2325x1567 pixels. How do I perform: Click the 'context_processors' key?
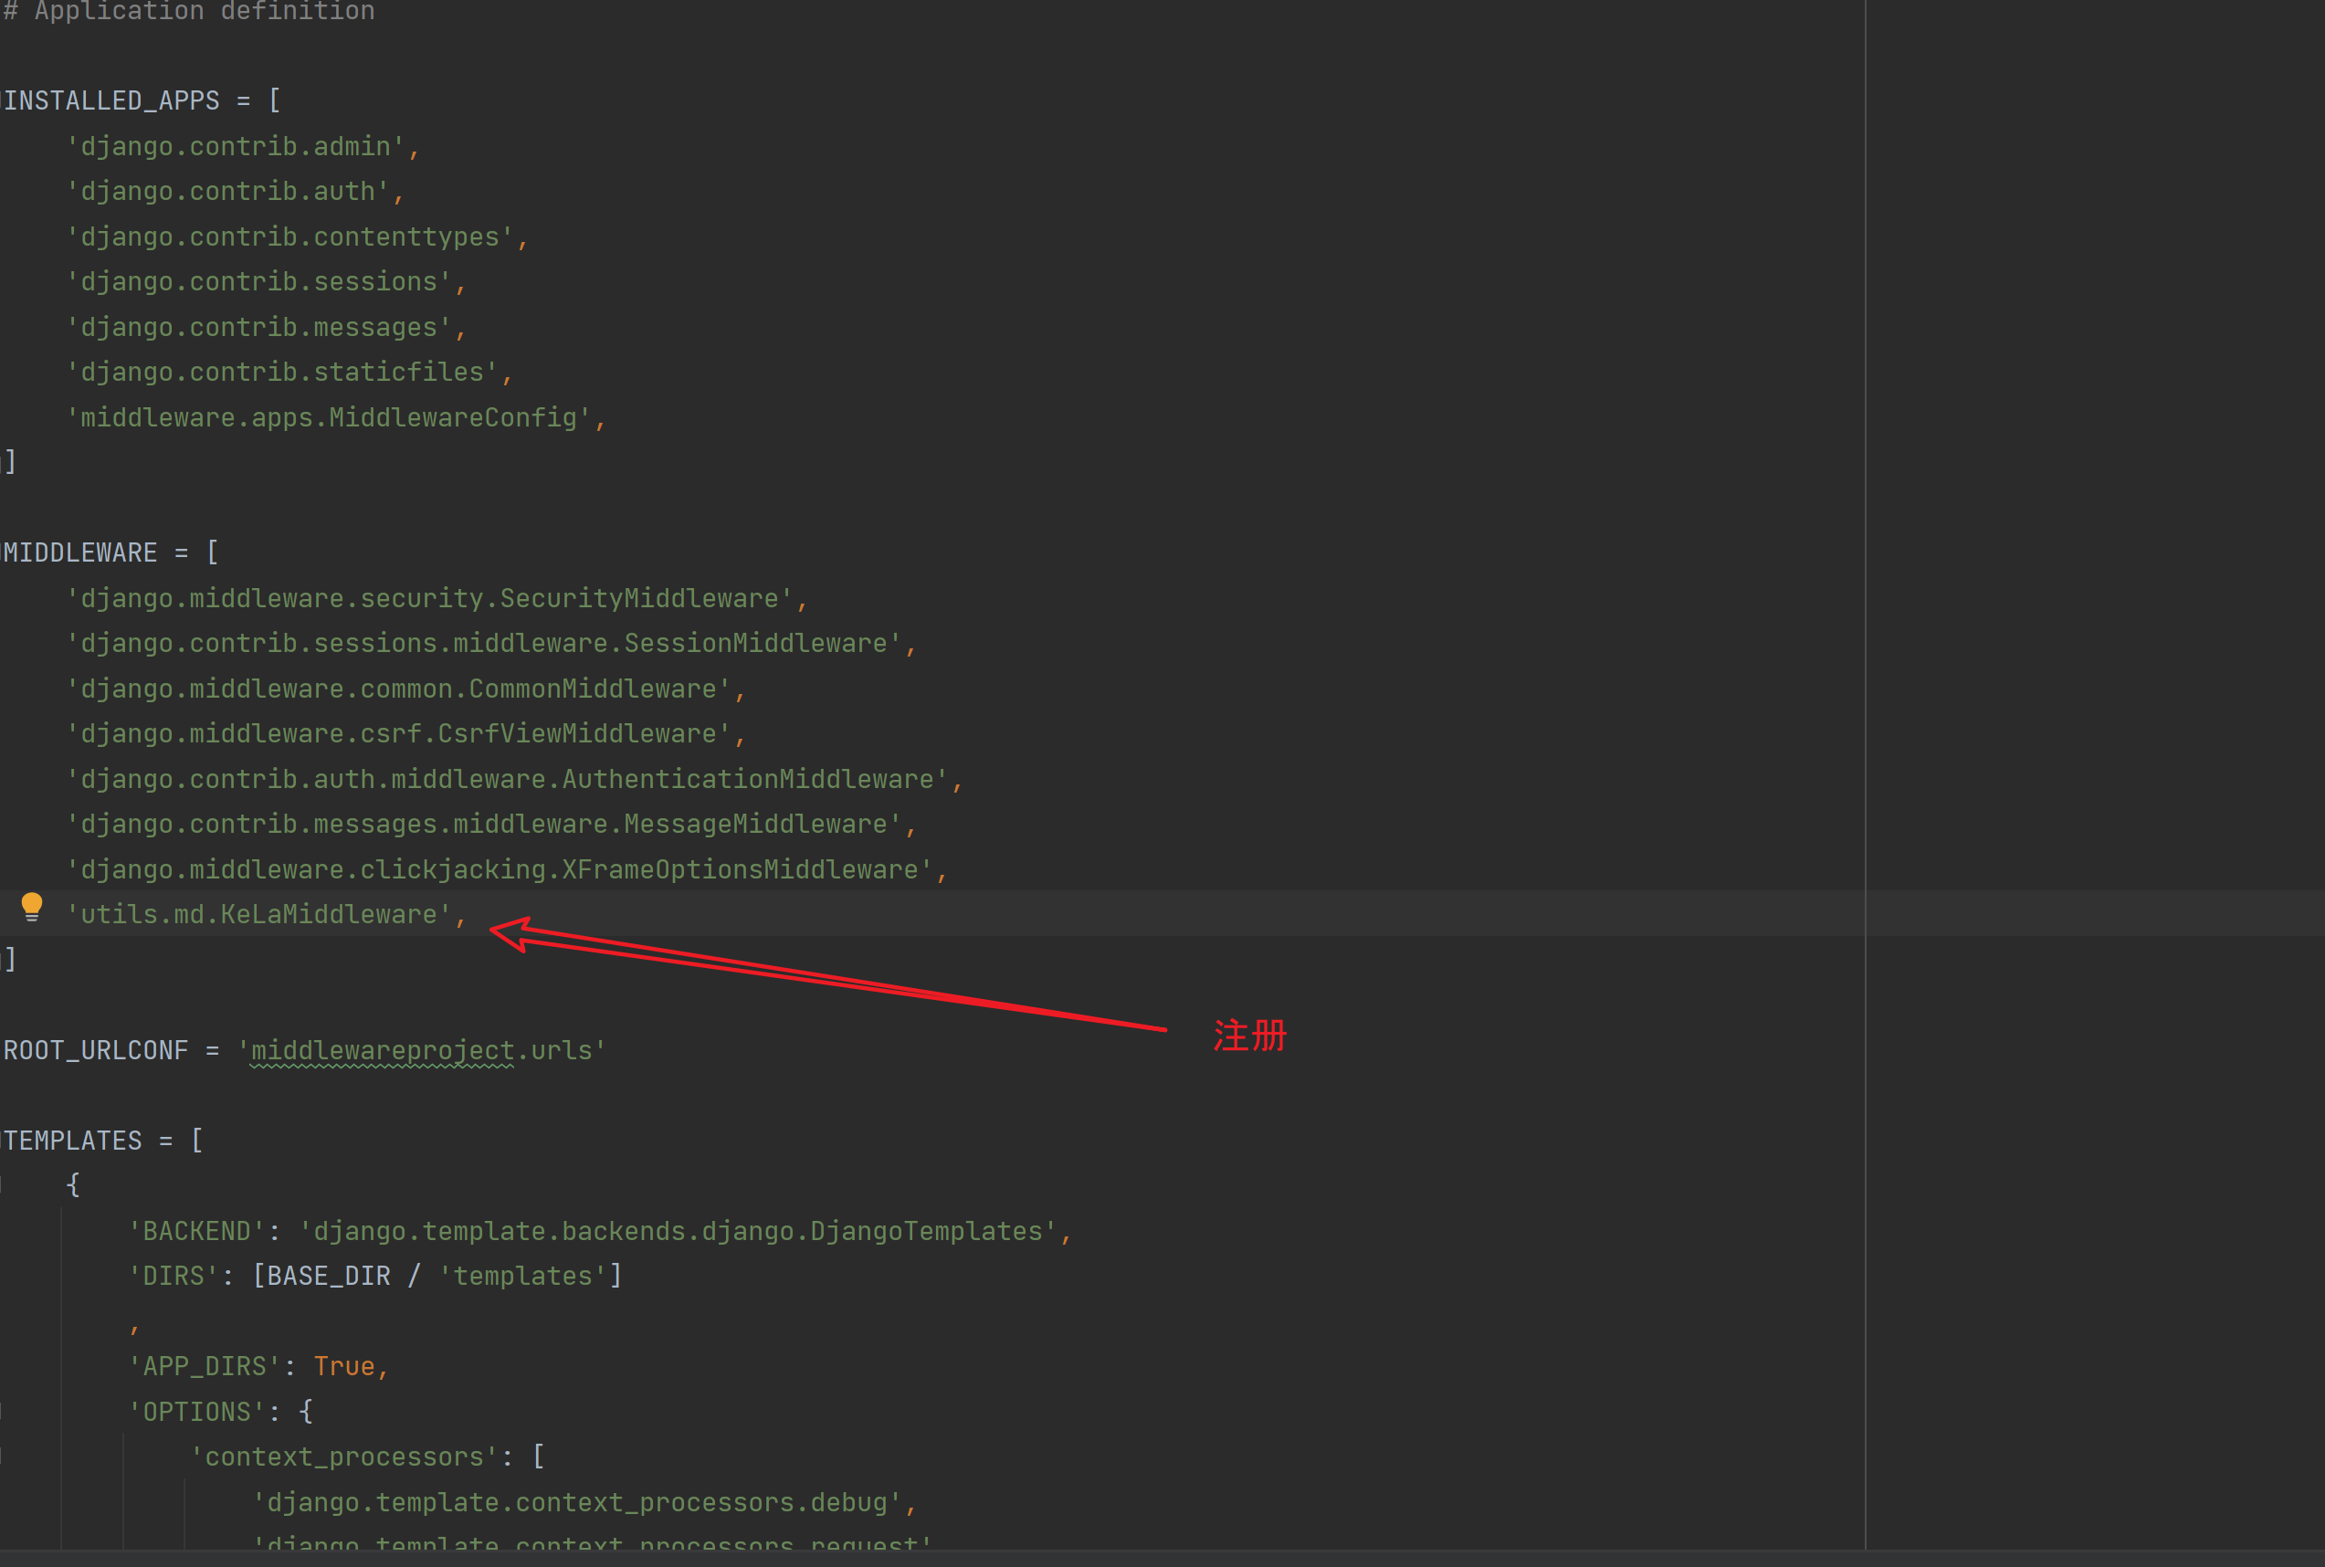[343, 1457]
